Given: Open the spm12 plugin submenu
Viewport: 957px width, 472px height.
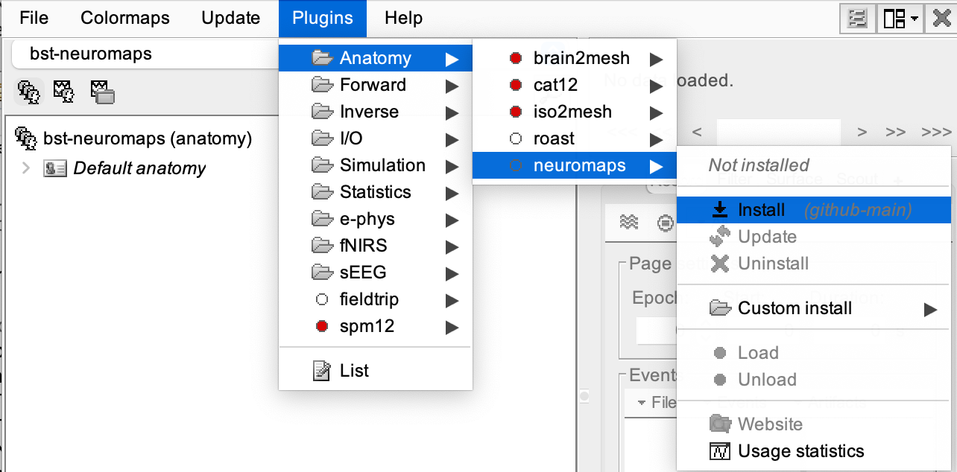Looking at the screenshot, I should 367,326.
